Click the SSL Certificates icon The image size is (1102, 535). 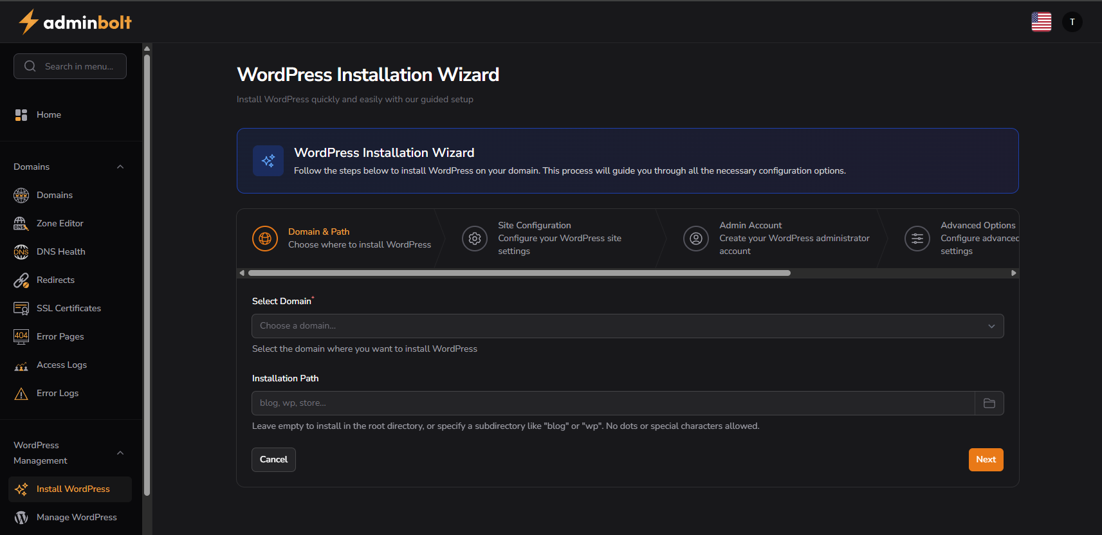(21, 308)
